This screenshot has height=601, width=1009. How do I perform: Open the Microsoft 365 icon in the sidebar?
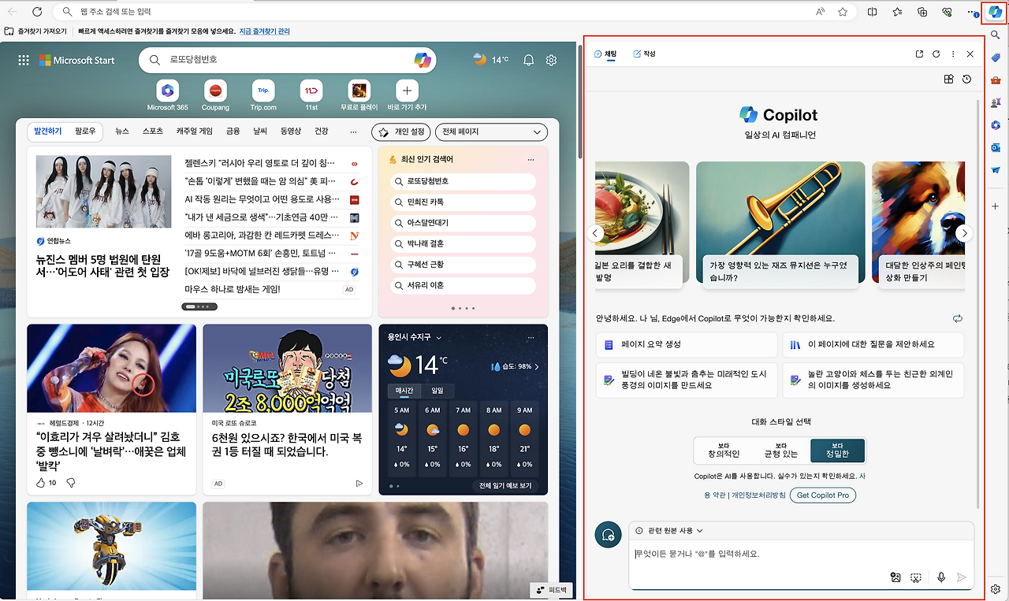click(996, 125)
